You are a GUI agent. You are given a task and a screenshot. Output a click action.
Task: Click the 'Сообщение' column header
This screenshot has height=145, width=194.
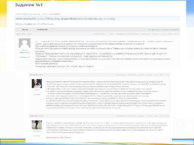[42, 30]
